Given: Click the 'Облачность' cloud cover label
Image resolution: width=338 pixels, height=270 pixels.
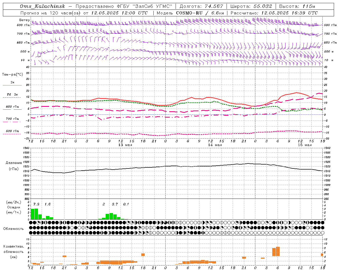Looking at the screenshot, I should click(x=13, y=229).
